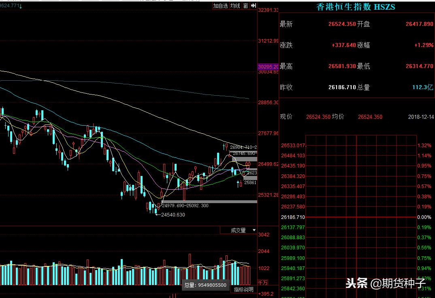Click the 指标说明 indicator description button

point(243,289)
